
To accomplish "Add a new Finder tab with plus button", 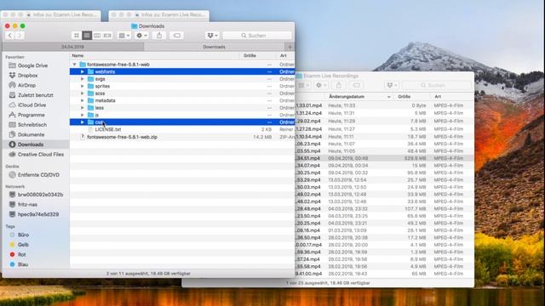I will click(290, 47).
